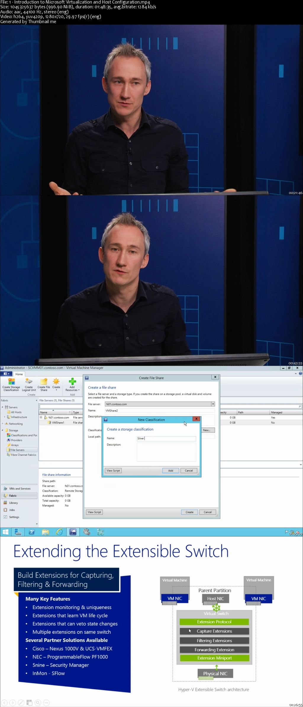Select the VMShare1 file share row
303x707 pixels.
pos(61,423)
